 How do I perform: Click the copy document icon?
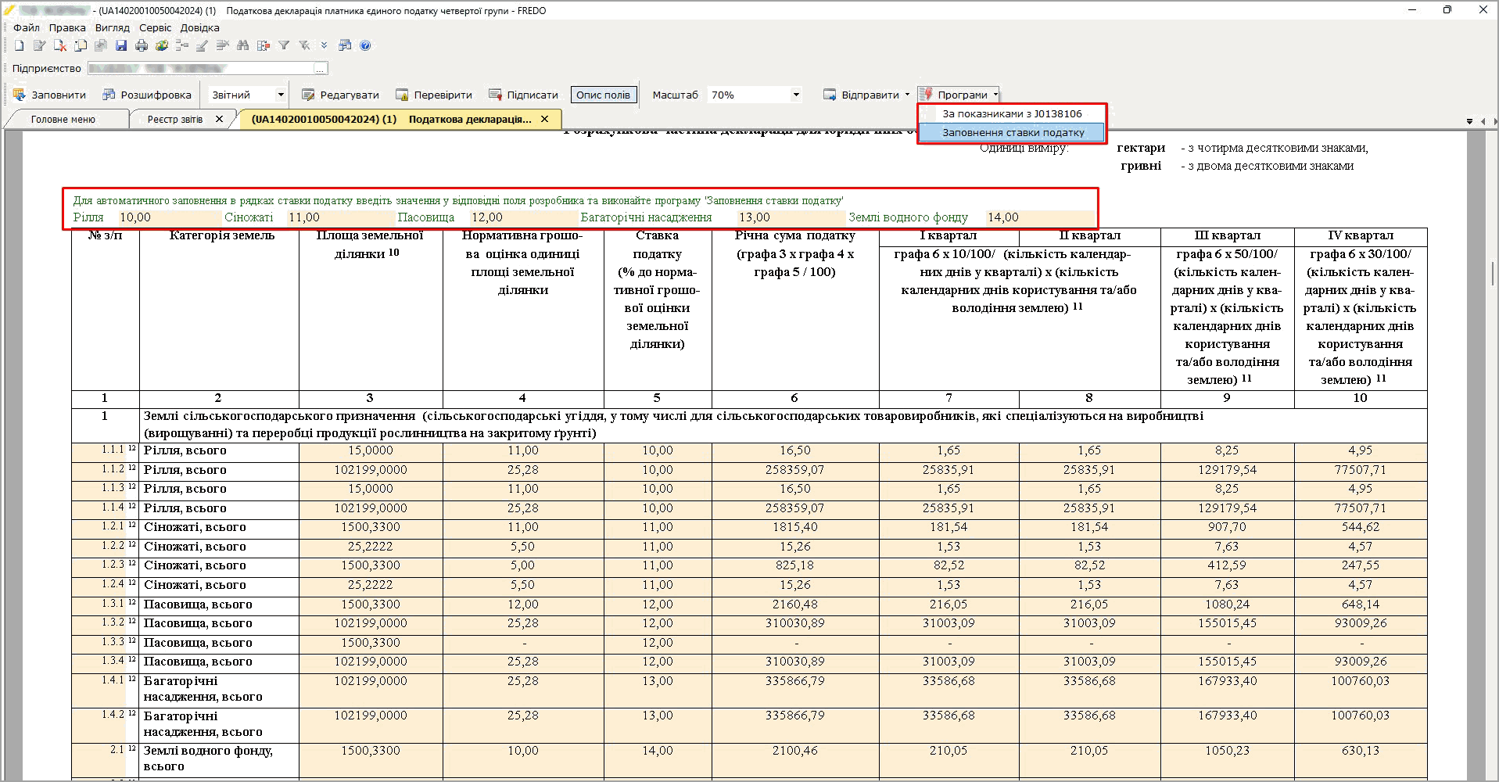coord(81,45)
